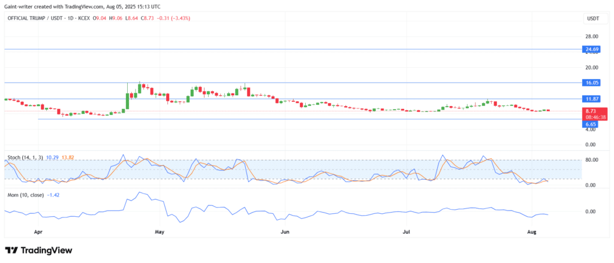Click the Mom (10, close) indicator label
The height and width of the screenshot is (263, 614).
pos(25,194)
